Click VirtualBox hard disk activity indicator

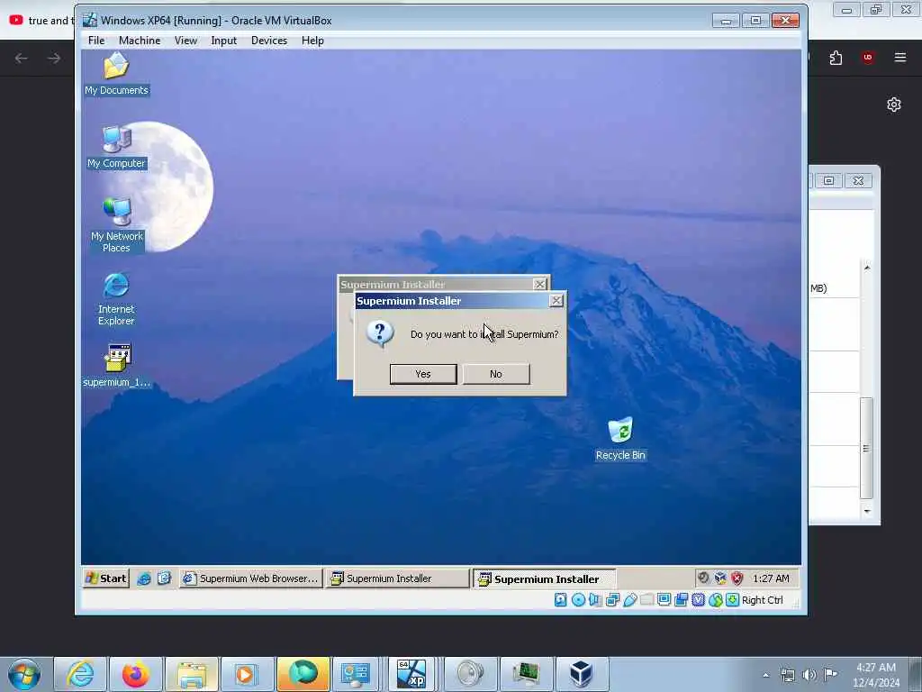560,599
